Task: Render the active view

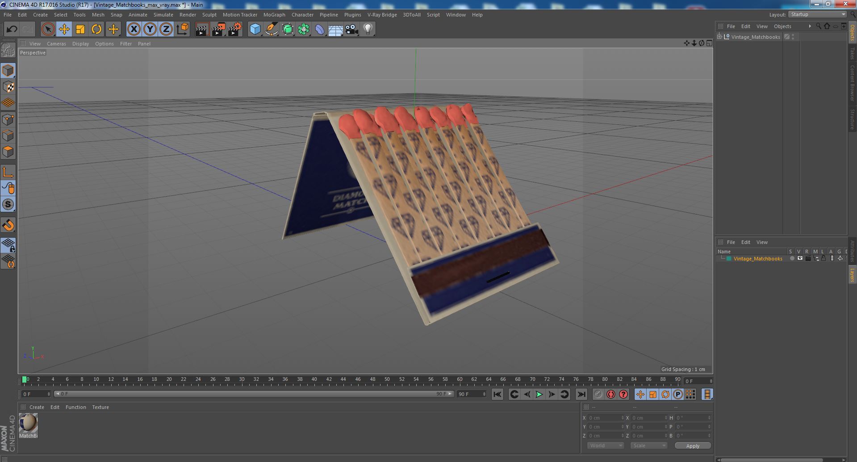Action: [x=202, y=29]
